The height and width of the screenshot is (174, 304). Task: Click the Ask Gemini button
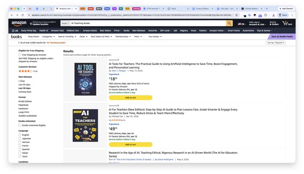[286, 9]
